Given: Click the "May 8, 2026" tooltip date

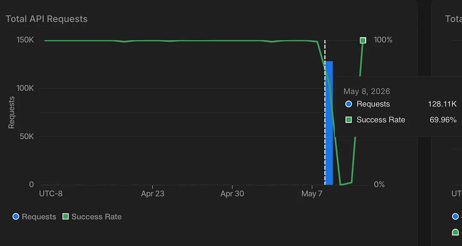Looking at the screenshot, I should [367, 91].
